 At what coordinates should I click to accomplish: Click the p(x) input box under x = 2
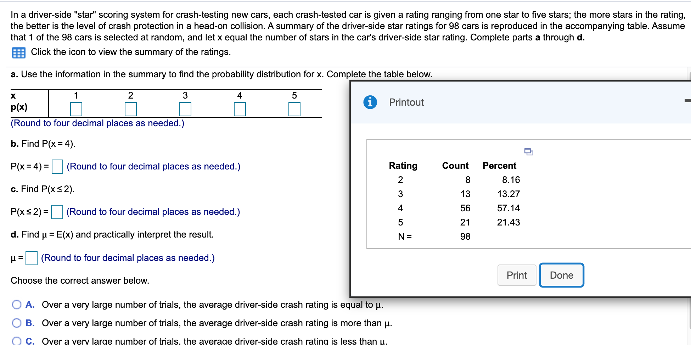[x=131, y=109]
